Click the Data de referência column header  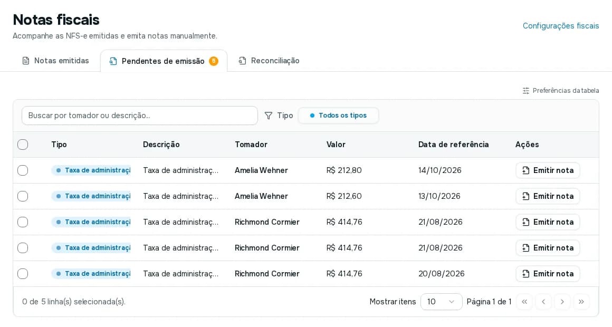coord(454,145)
